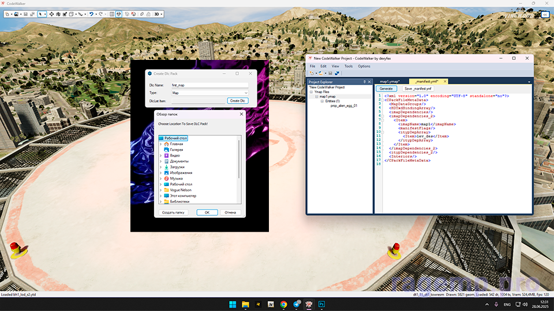Click the Save _manifest.ymf button
Viewport: 554px width, 311px height.
click(x=418, y=89)
